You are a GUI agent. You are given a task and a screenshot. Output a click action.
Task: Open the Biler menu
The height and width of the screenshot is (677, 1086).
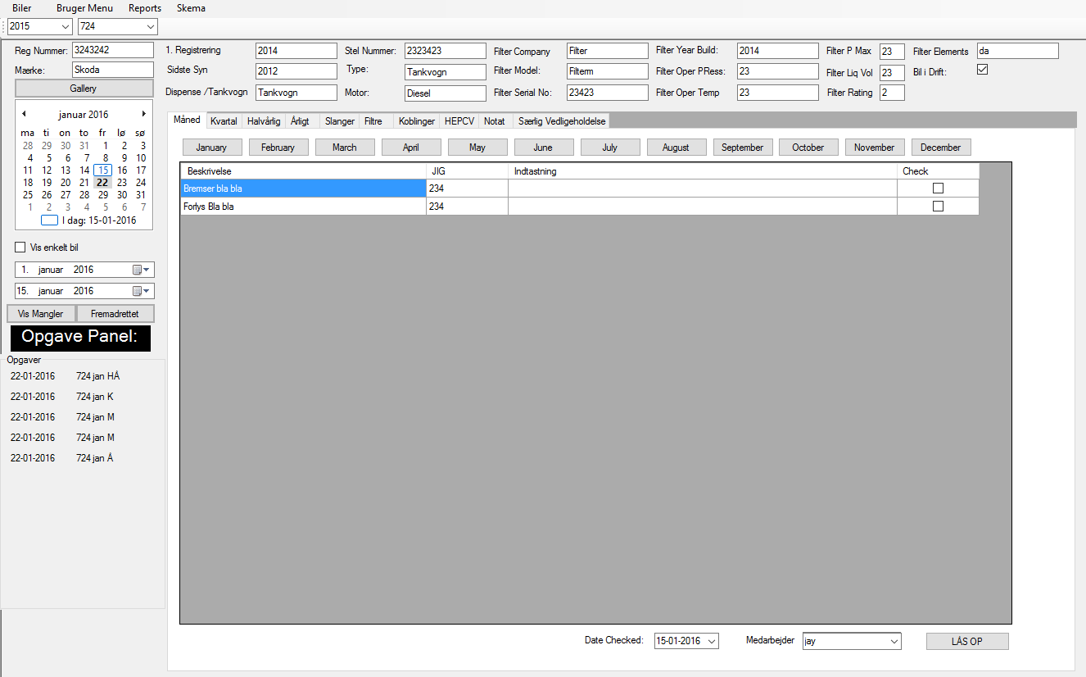pos(22,8)
